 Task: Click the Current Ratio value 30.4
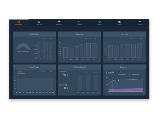pos(65,75)
